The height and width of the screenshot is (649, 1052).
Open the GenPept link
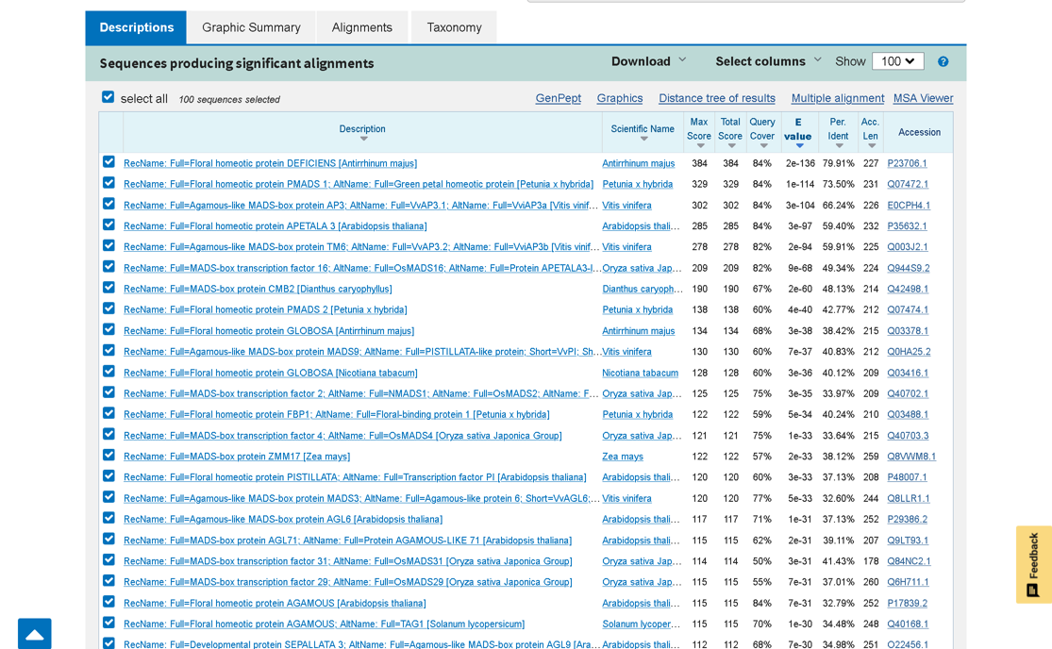click(x=559, y=98)
